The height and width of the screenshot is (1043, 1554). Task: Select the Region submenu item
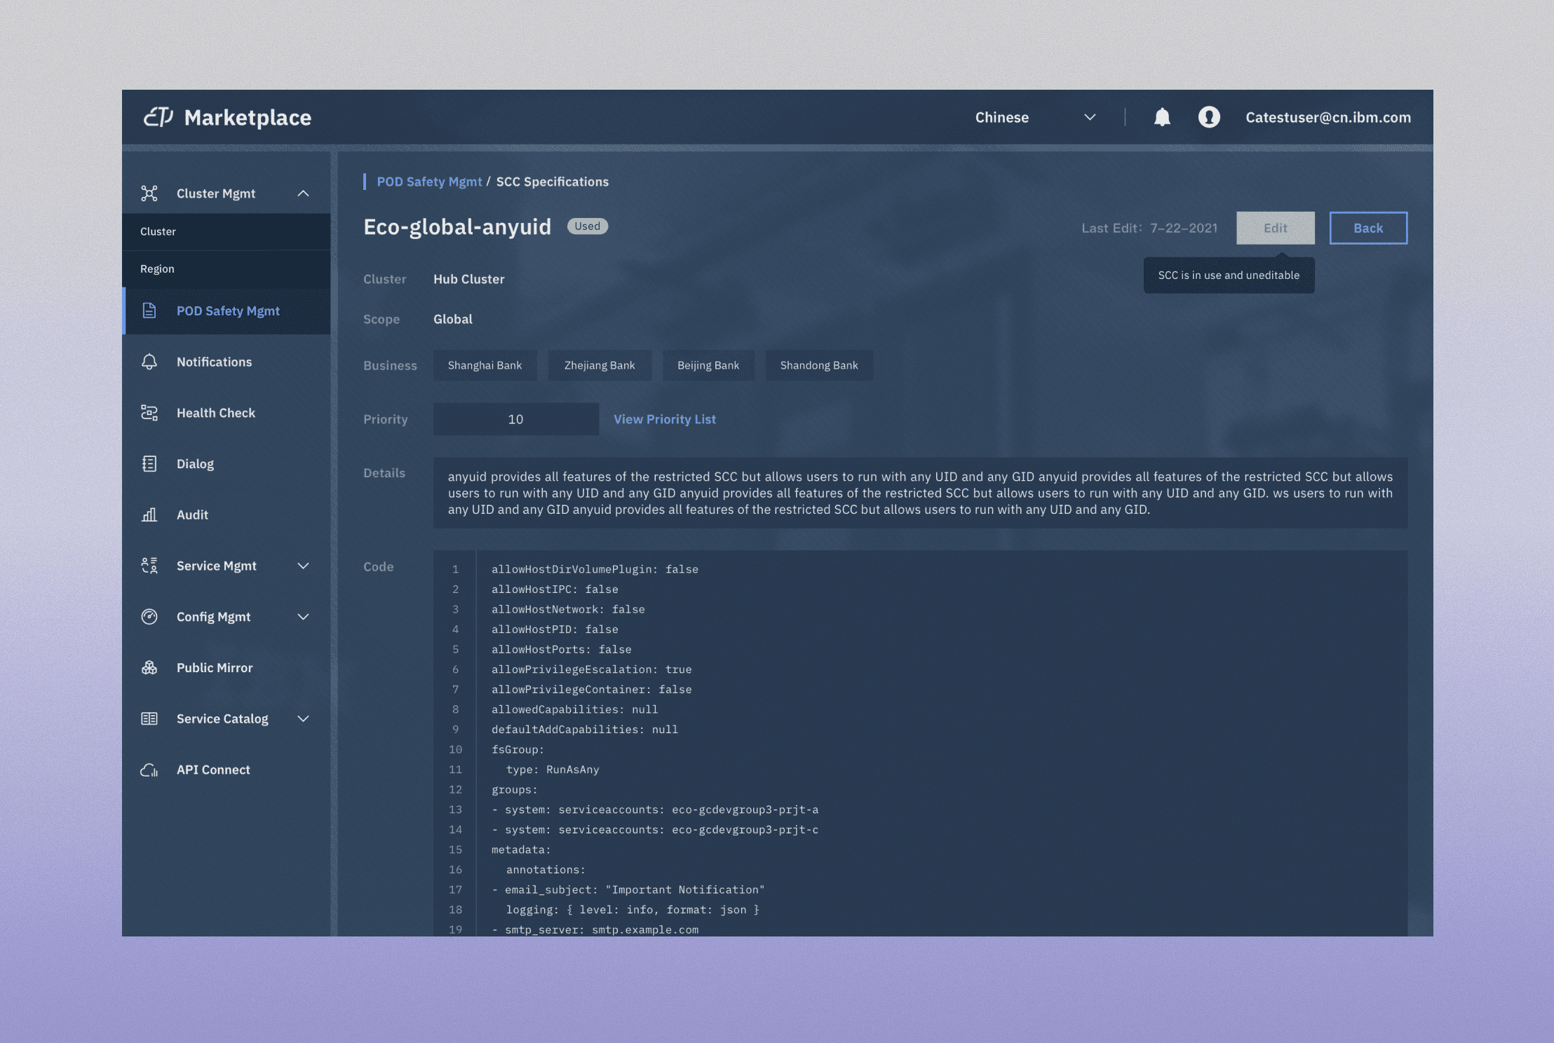[157, 269]
